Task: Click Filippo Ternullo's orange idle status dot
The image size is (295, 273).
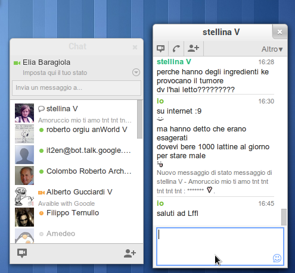Action: [x=41, y=214]
